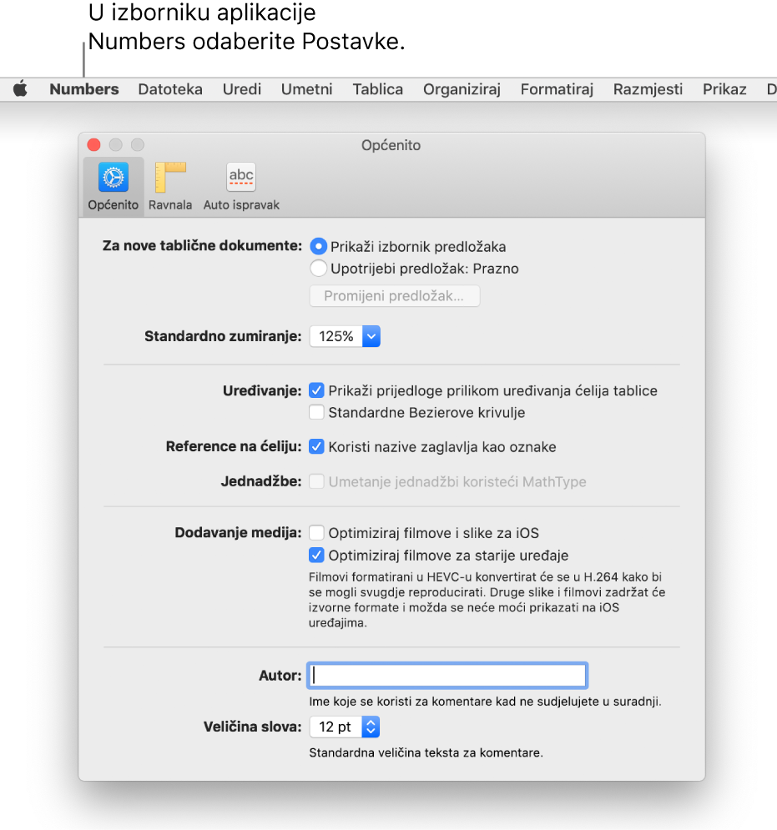Click into the Autor text field

pos(448,674)
